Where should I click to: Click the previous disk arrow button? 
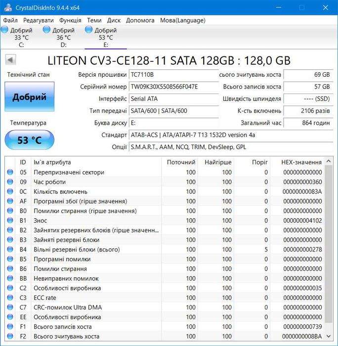(10, 60)
